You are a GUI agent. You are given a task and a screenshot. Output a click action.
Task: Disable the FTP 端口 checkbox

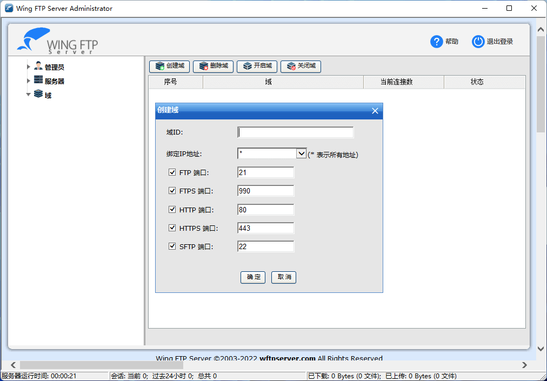[172, 173]
